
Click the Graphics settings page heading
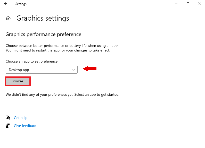pyautogui.click(x=43, y=18)
